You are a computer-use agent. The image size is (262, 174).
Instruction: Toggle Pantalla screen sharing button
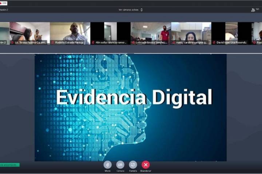(x=133, y=165)
